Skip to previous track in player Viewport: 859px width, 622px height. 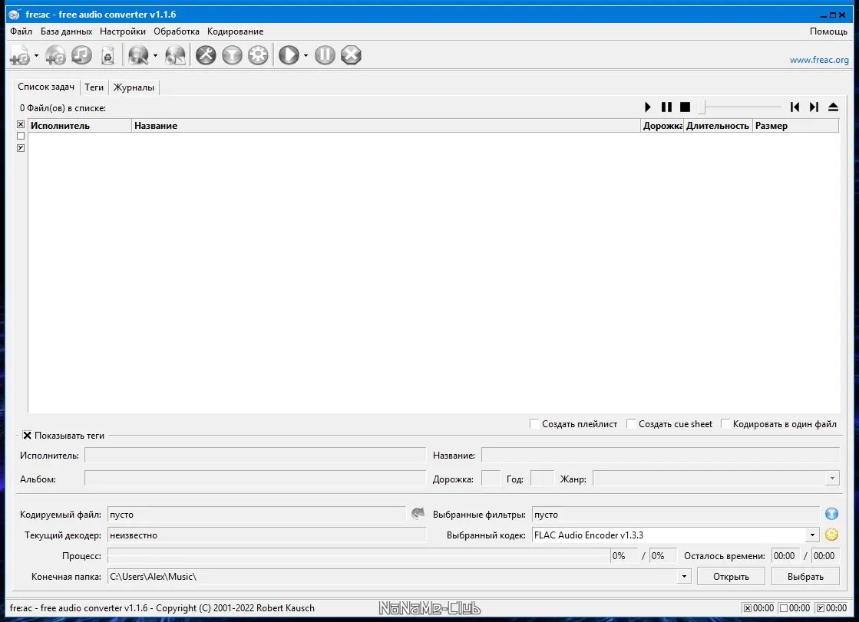coord(795,107)
